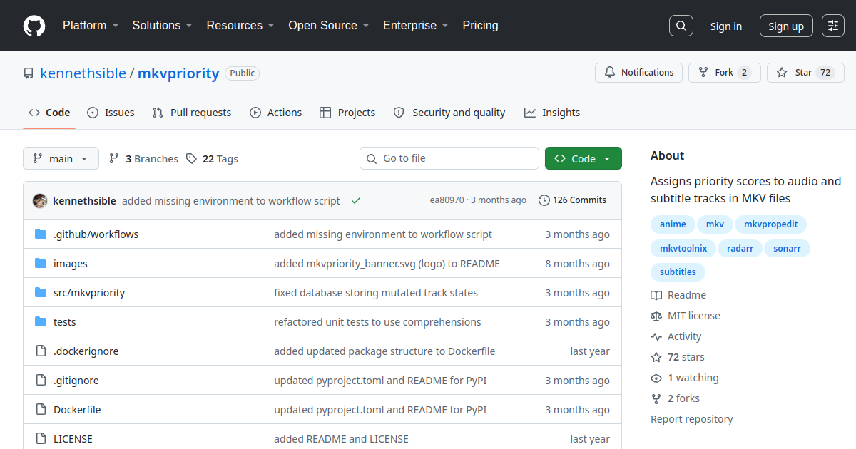Open commit hash ea80970
Screen dimensions: 856x449
447,200
